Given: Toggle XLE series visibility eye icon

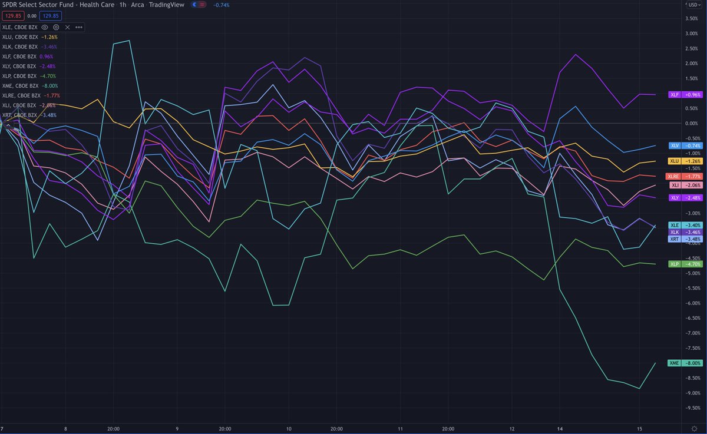Looking at the screenshot, I should (45, 27).
